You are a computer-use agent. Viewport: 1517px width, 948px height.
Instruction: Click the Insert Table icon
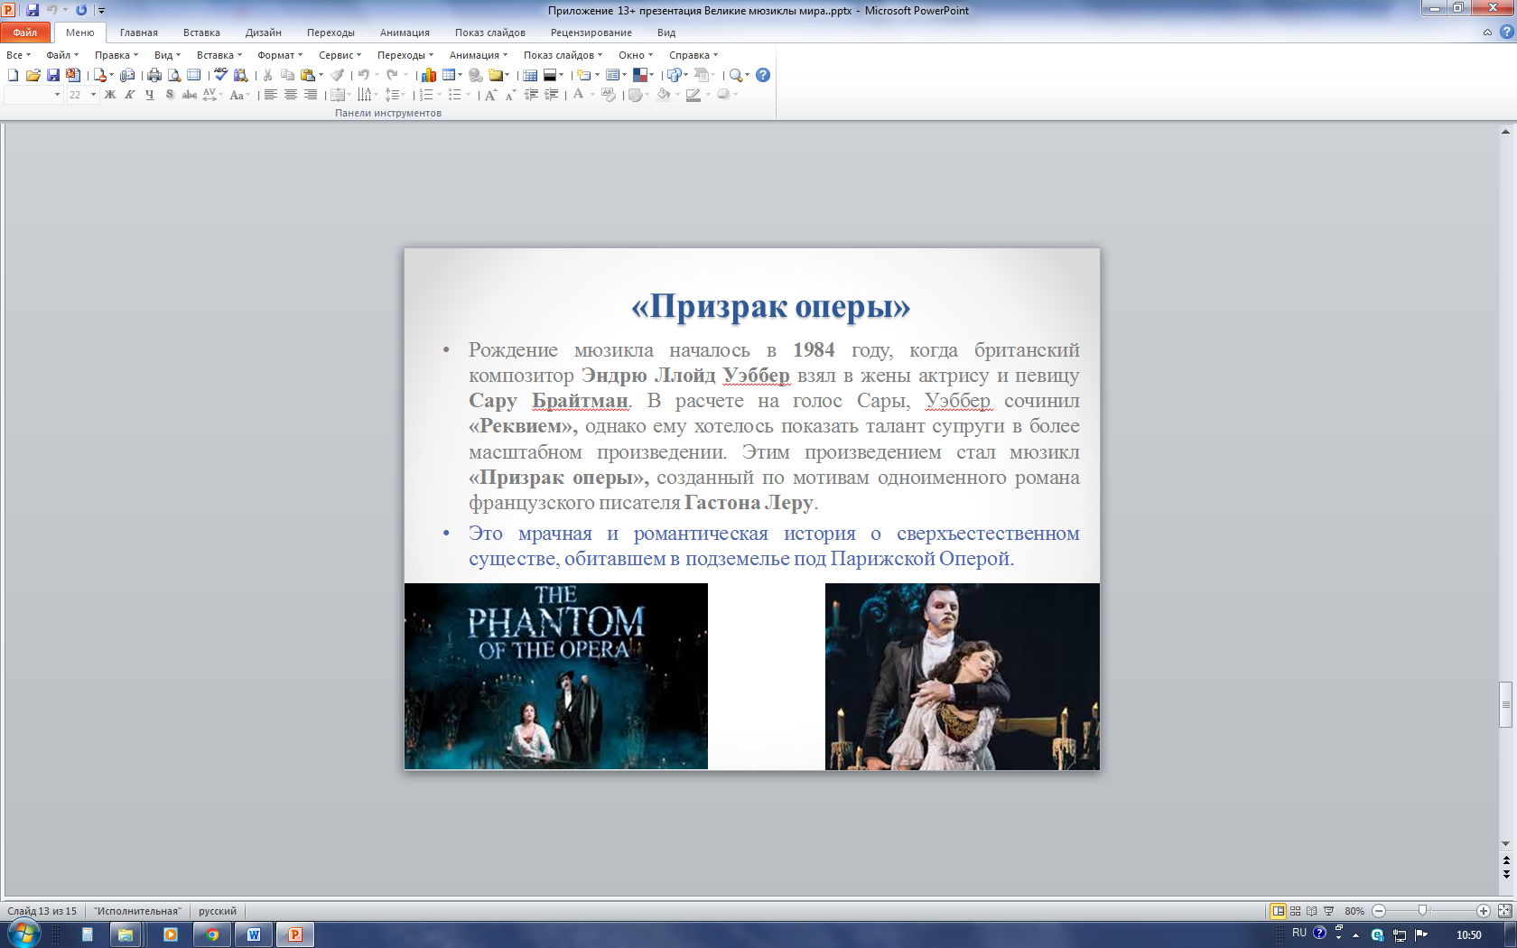[449, 75]
